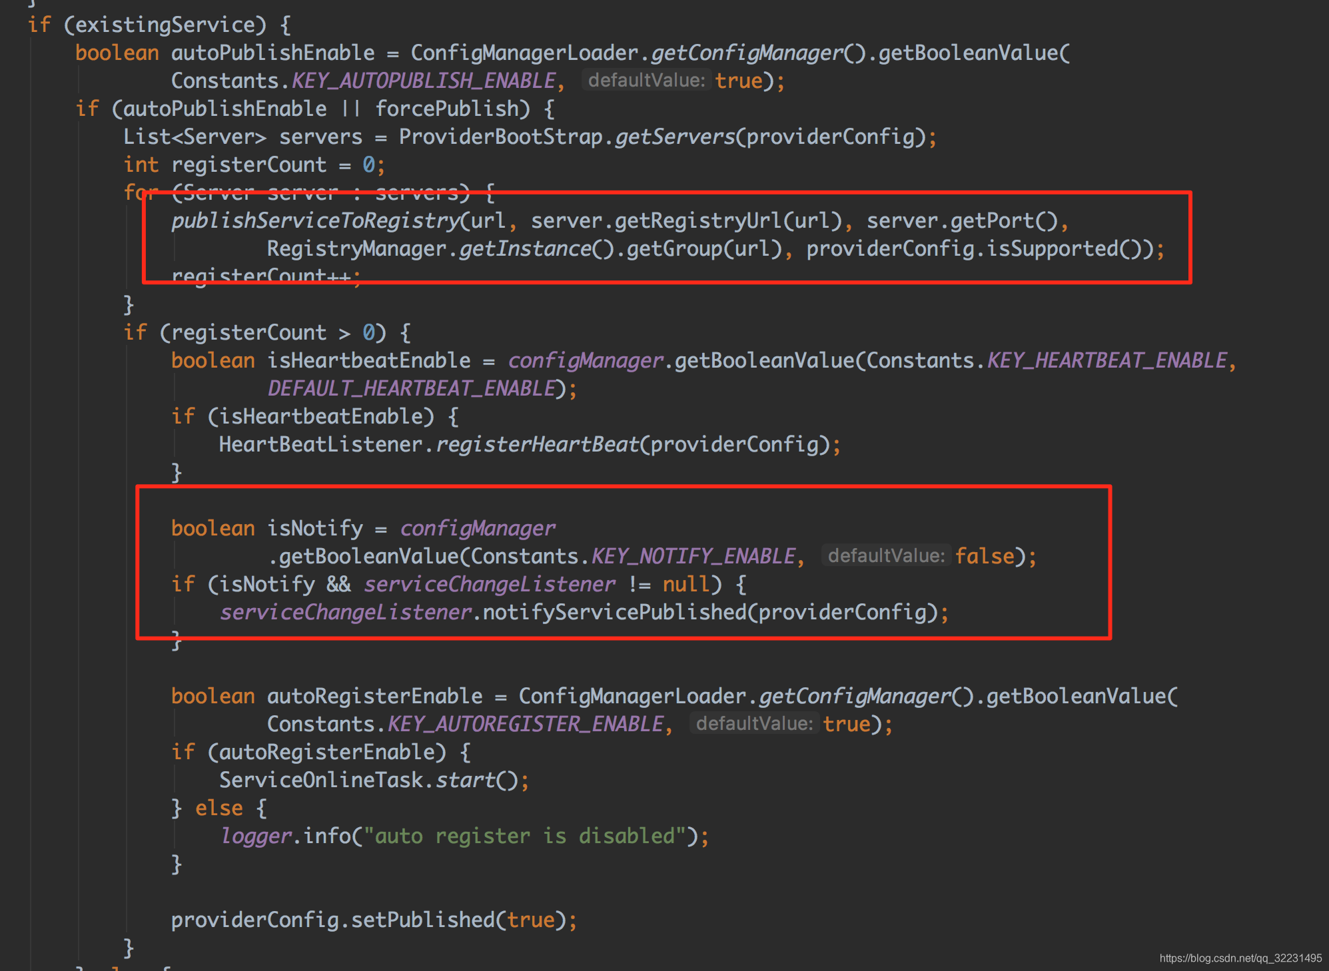Image resolution: width=1329 pixels, height=971 pixels.
Task: Click if (autoRegisterEnable) condition
Action: pos(308,752)
